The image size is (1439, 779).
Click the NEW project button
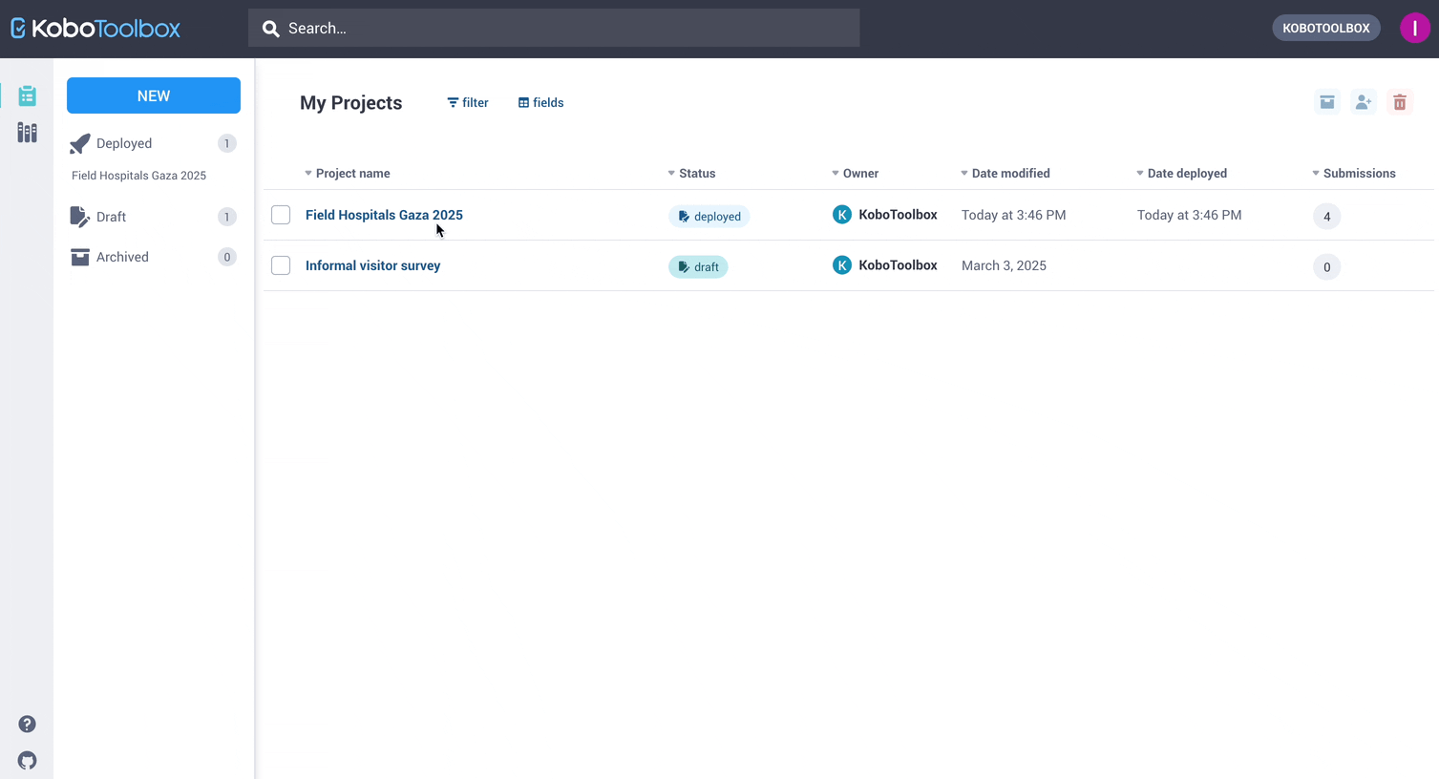click(x=154, y=95)
